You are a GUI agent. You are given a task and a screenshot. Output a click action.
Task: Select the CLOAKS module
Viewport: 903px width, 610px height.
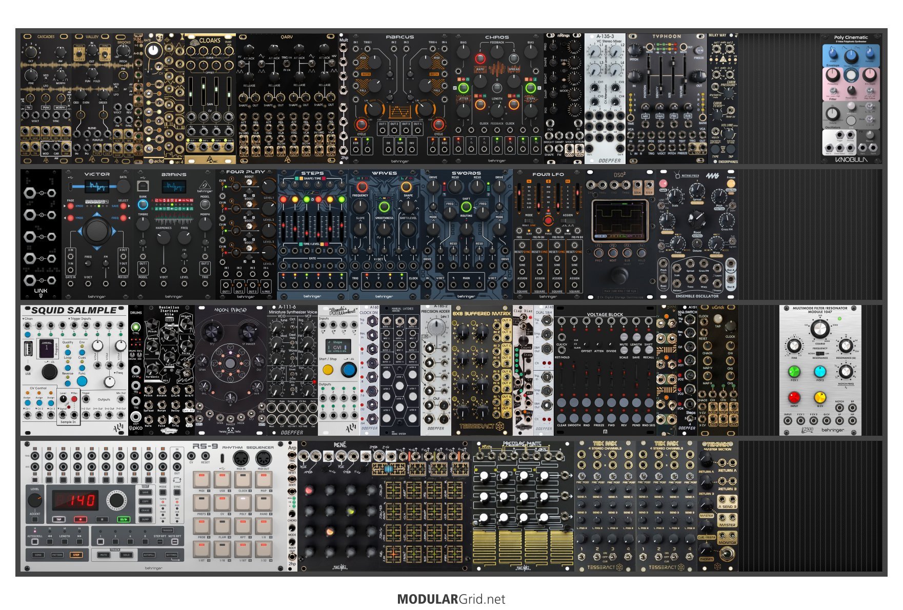click(210, 98)
